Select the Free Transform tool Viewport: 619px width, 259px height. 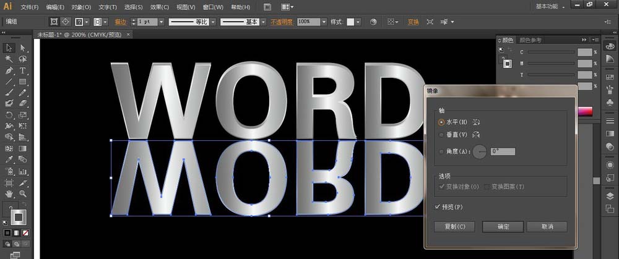point(23,126)
